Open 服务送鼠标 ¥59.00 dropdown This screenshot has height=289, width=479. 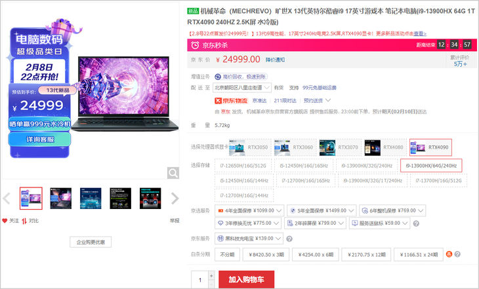(379, 223)
